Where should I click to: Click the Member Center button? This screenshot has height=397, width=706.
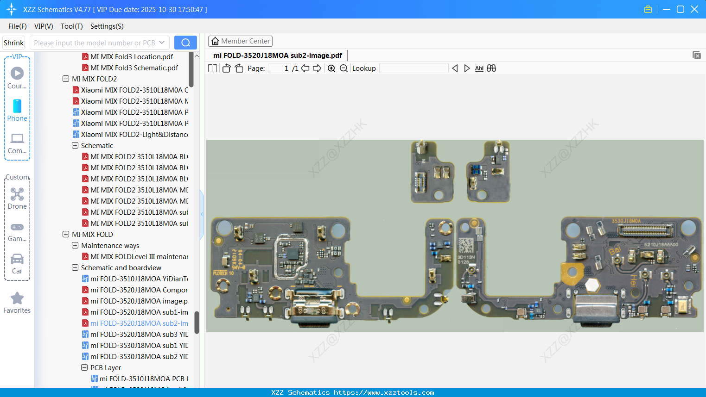point(240,41)
